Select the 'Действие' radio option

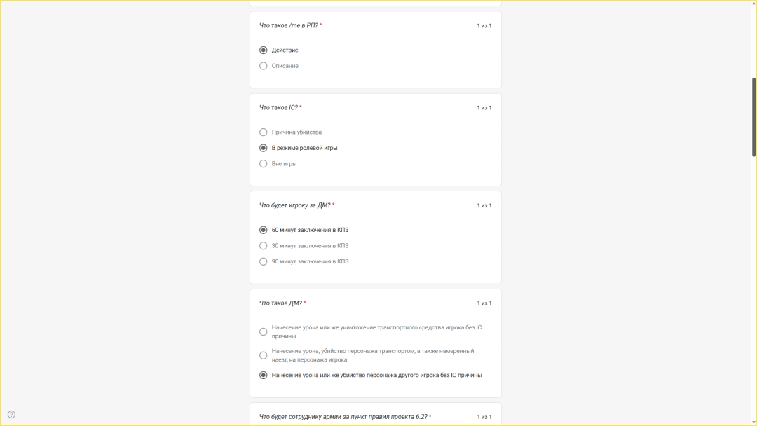pos(264,50)
